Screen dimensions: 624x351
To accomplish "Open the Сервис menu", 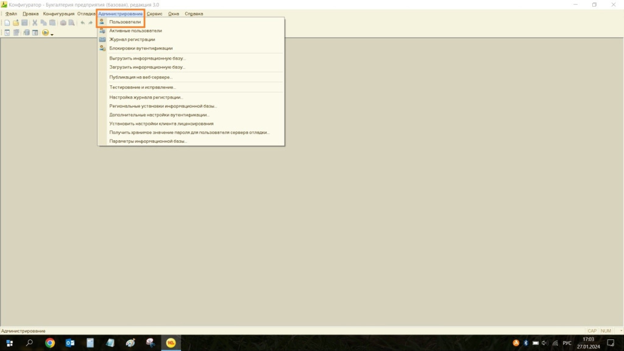I will [155, 13].
